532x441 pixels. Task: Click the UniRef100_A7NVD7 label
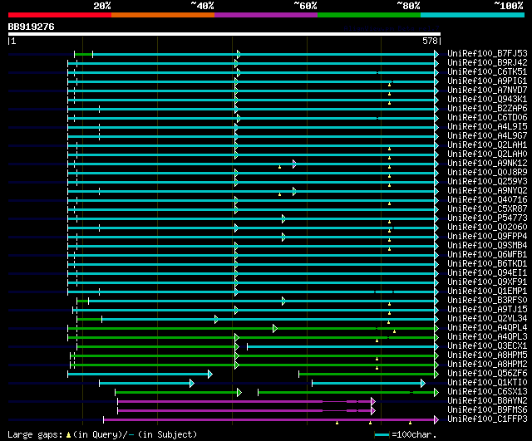coord(487,91)
